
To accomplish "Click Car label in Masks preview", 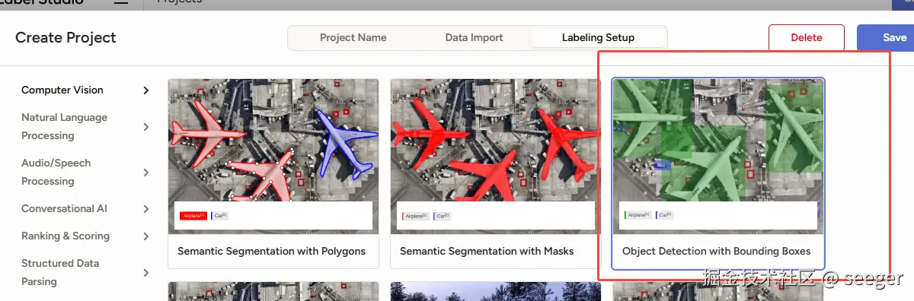I will coord(442,216).
